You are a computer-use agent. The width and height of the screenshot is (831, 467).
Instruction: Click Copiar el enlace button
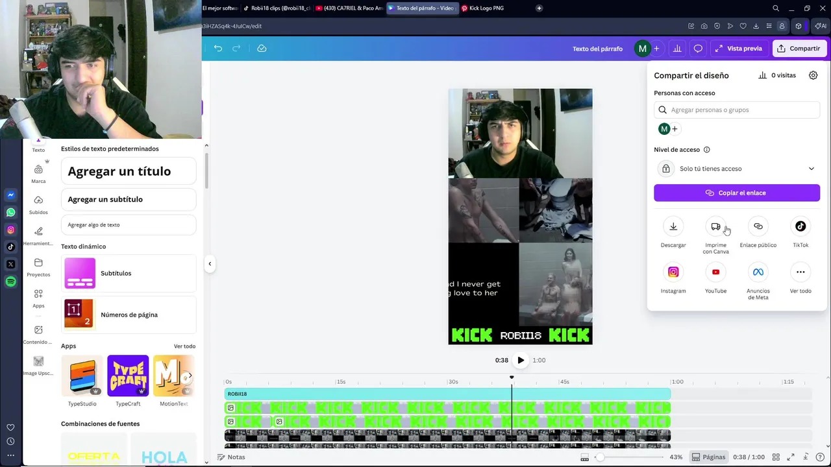(x=737, y=193)
